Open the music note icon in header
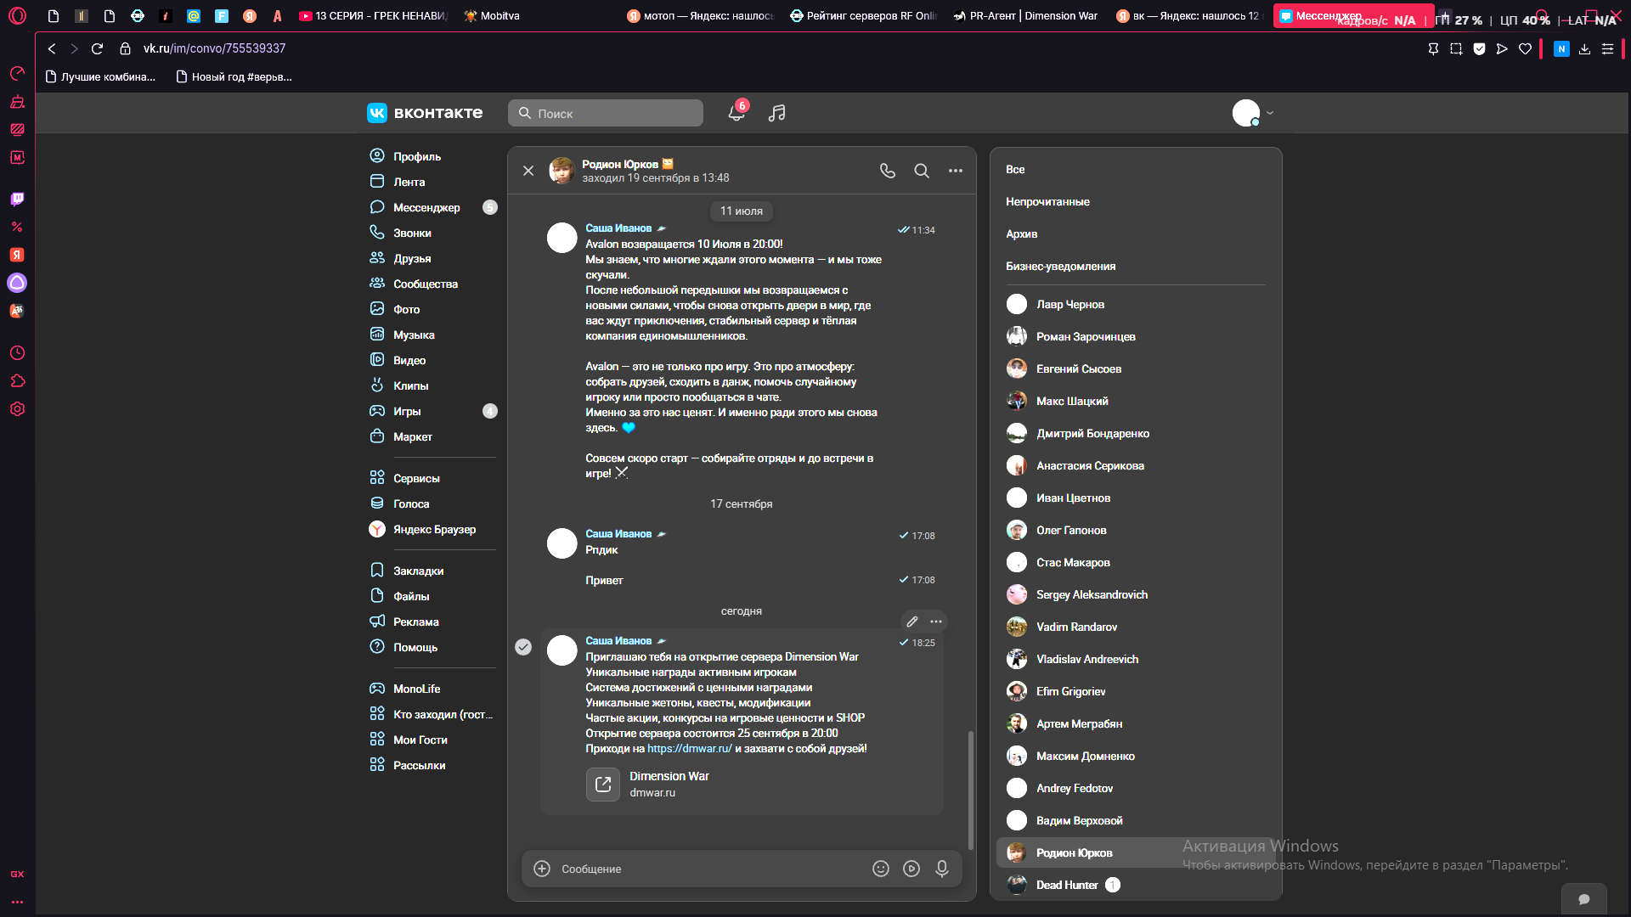The width and height of the screenshot is (1631, 917). tap(776, 113)
